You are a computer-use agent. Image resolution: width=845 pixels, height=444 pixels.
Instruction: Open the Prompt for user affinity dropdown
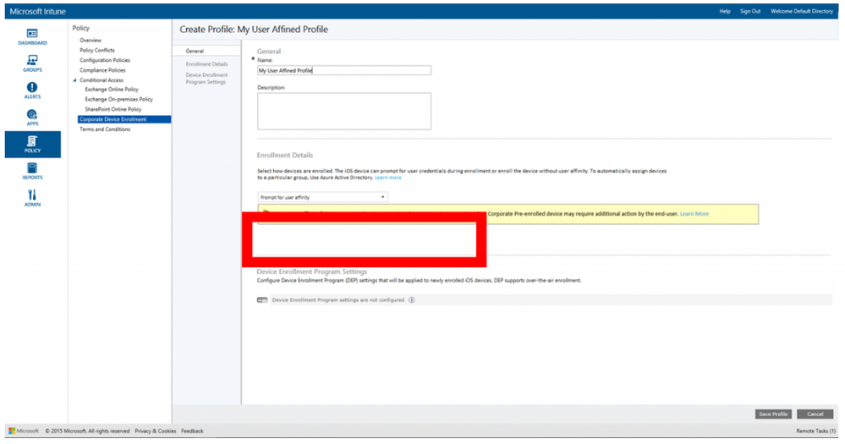(323, 197)
